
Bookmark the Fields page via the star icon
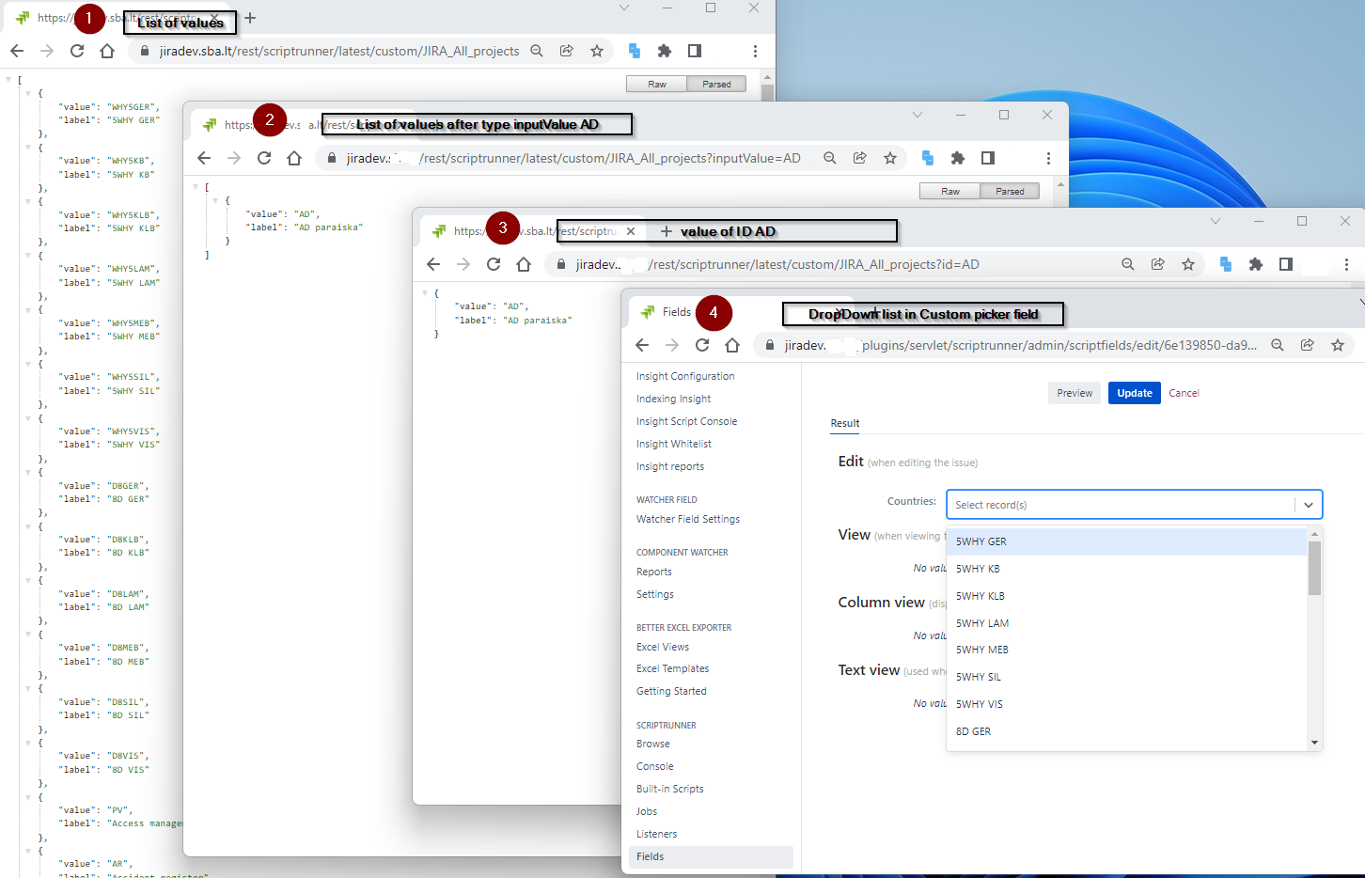click(x=1338, y=345)
